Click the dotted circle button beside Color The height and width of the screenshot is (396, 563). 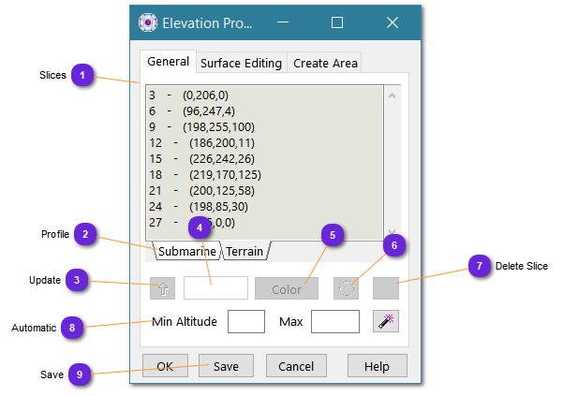click(x=347, y=288)
